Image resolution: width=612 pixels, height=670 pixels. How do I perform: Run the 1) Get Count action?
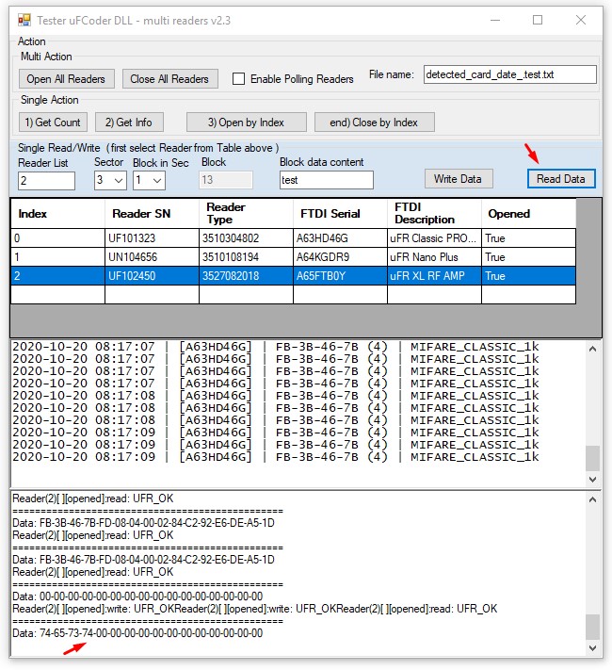[x=53, y=123]
